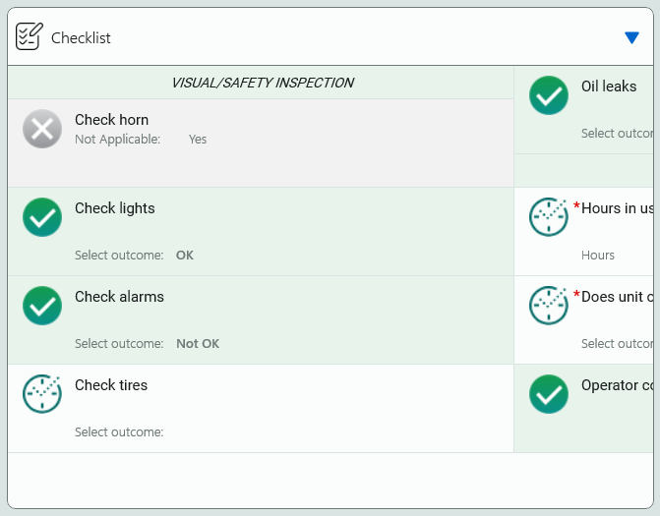
Task: Click the pending icon beside Does unit item
Action: 549,306
